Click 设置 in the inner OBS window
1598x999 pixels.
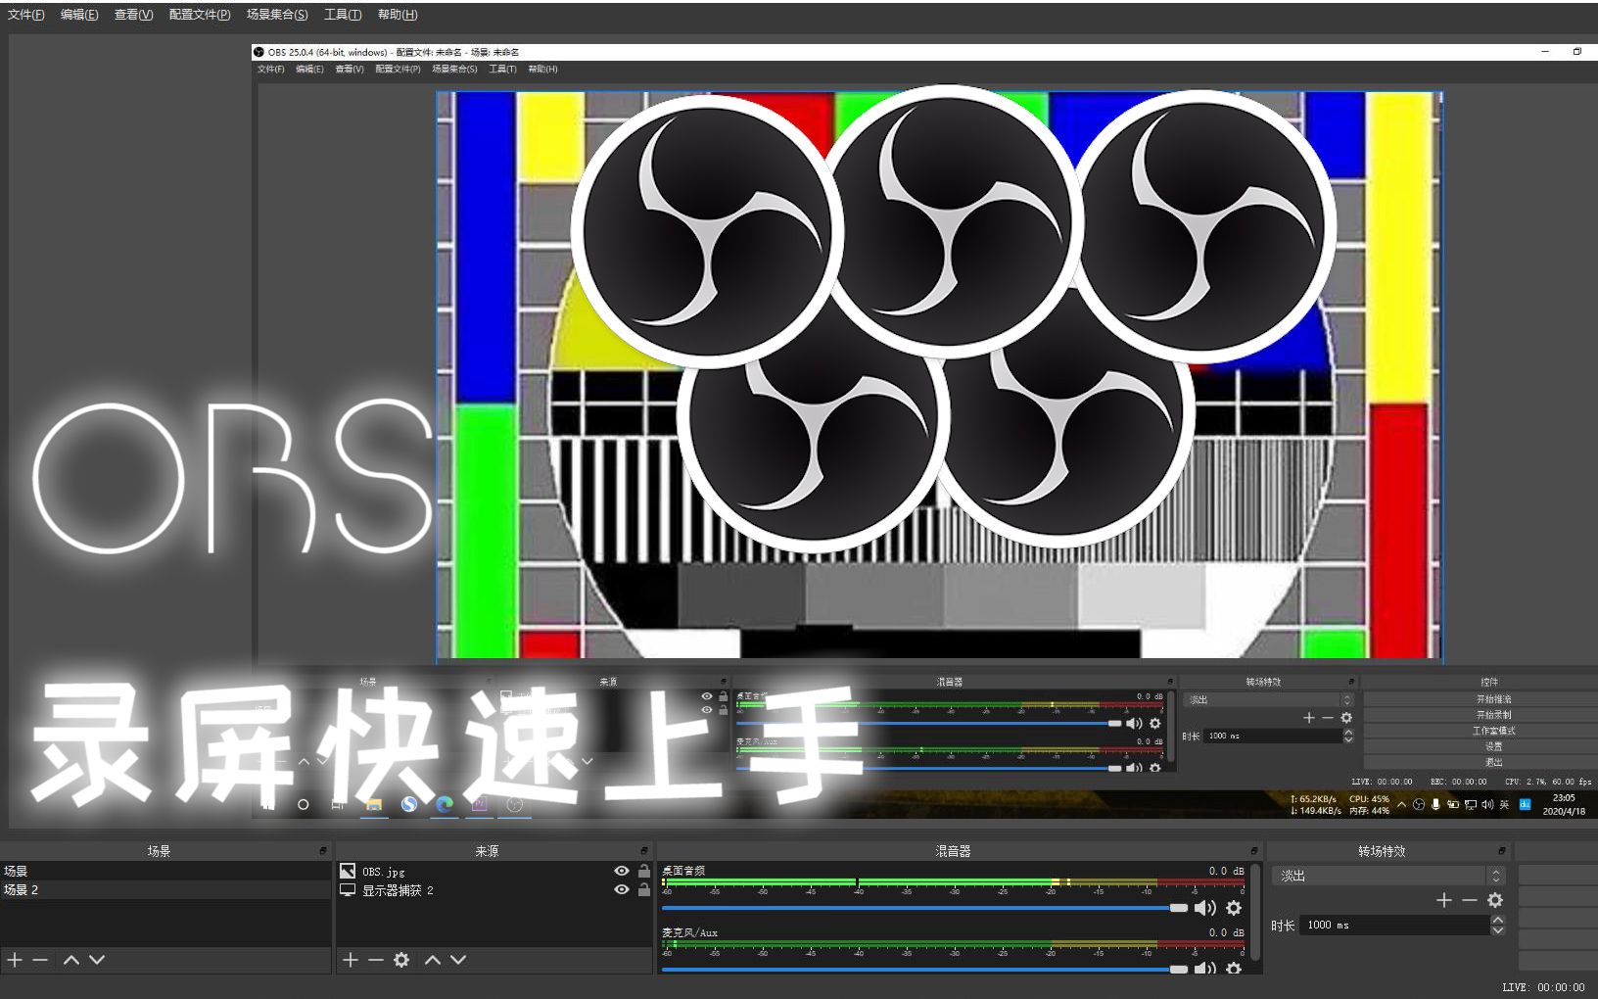[x=1493, y=746]
